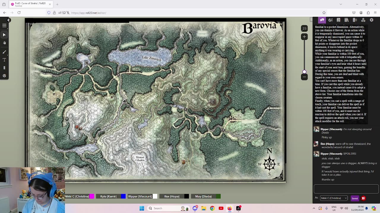Click the red Beyond20 B icon
The image size is (380, 213).
363,199
